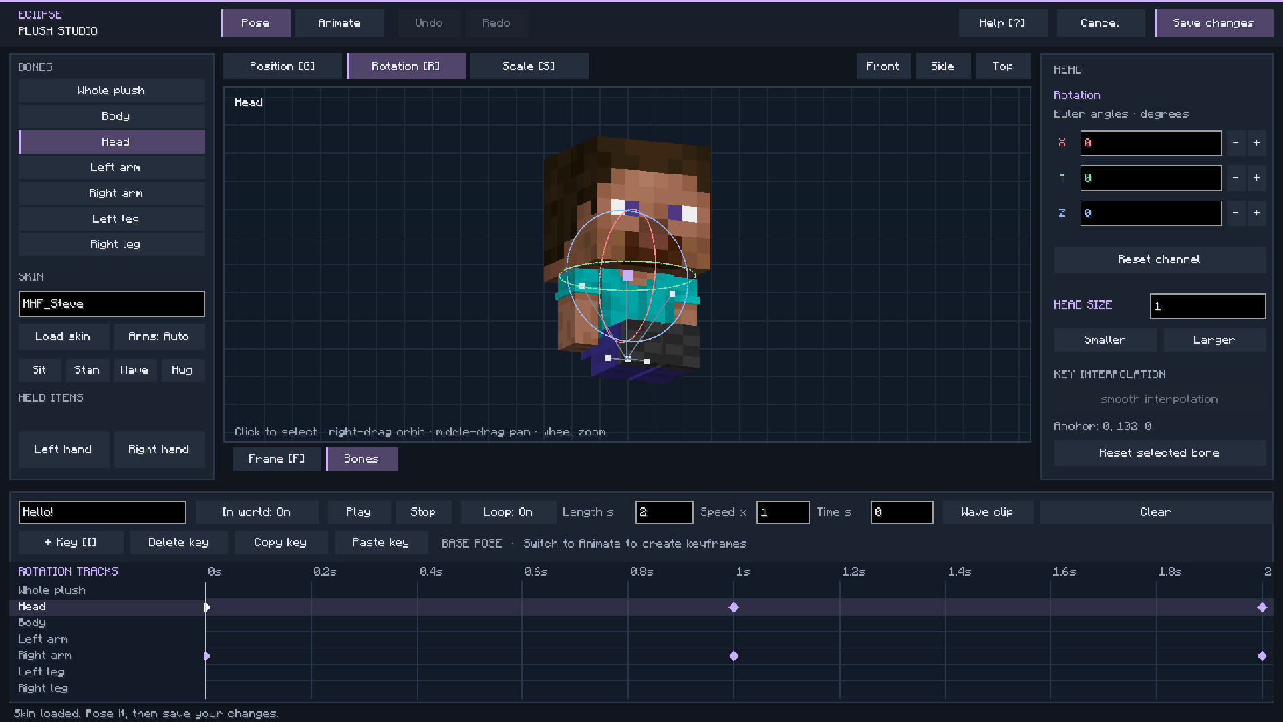Image resolution: width=1283 pixels, height=722 pixels.
Task: Switch viewport to Front view
Action: point(883,66)
